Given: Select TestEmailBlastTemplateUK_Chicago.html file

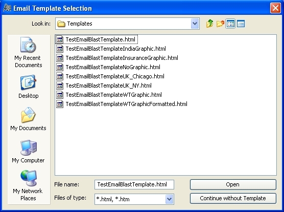Looking at the screenshot, I should [x=110, y=76].
